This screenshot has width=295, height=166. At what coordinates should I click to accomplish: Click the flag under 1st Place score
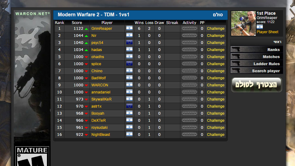point(260,27)
